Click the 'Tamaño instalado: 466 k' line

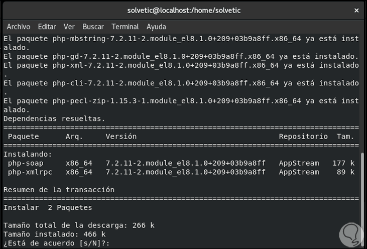[54, 234]
